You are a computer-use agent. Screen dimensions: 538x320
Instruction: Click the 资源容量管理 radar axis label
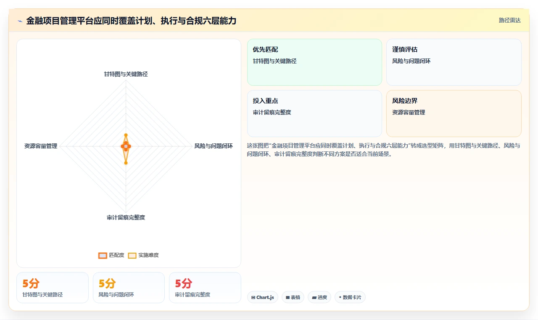pos(41,146)
